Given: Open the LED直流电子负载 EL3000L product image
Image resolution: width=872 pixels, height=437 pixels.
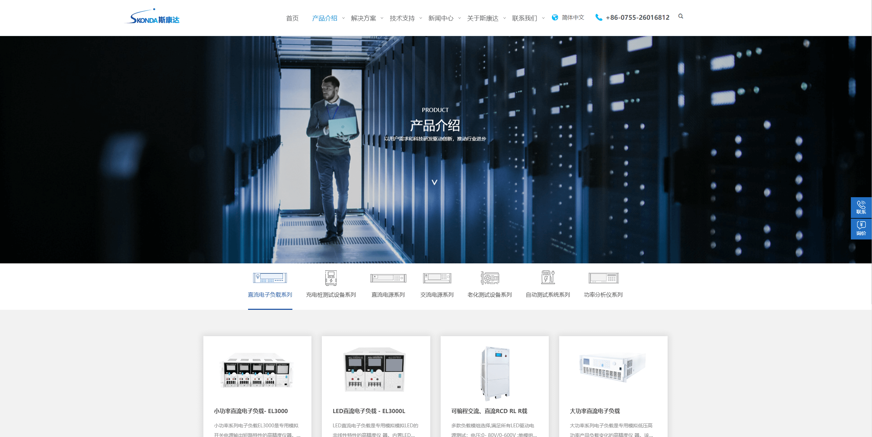Looking at the screenshot, I should (x=375, y=370).
